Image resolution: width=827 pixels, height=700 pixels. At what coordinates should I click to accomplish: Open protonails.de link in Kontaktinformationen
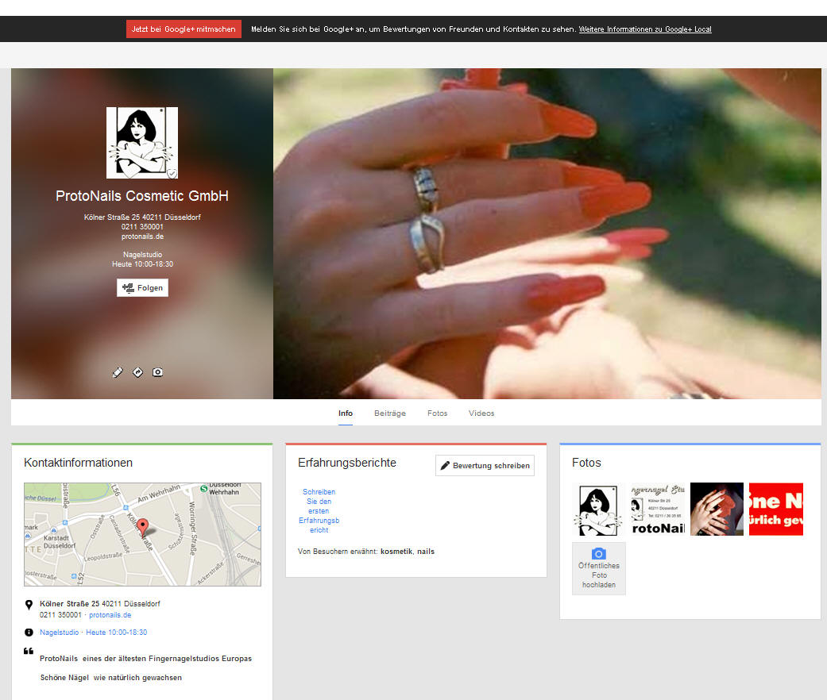[x=110, y=615]
